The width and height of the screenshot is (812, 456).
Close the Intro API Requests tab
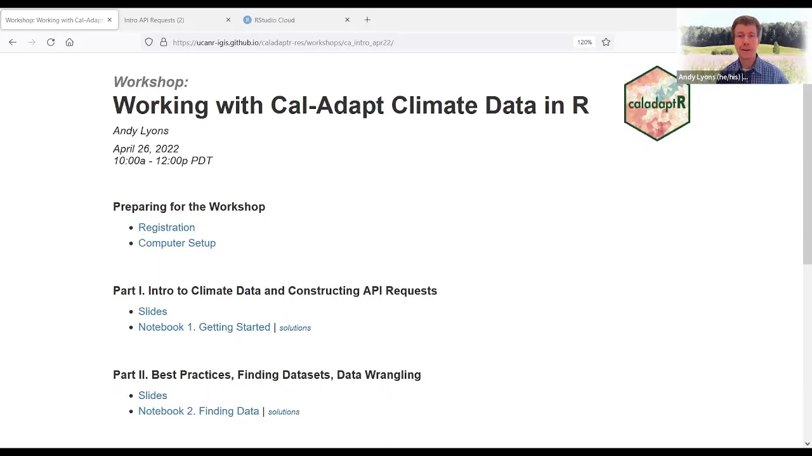point(228,20)
